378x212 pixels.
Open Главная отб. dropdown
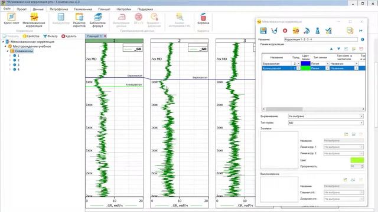(x=344, y=193)
